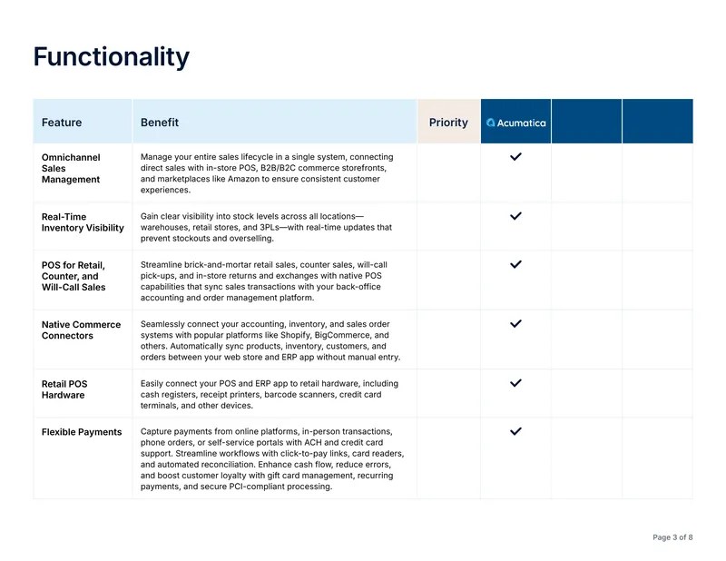Screen dimensions: 726x561
Task: Click the Native Commerce Connectors feature name
Action: [81, 330]
